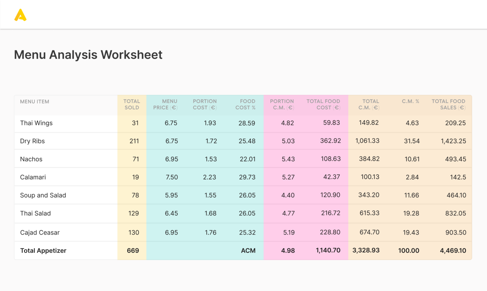This screenshot has width=487, height=291.
Task: Select the TOTAL FOOD SALES (€) header
Action: click(x=448, y=105)
